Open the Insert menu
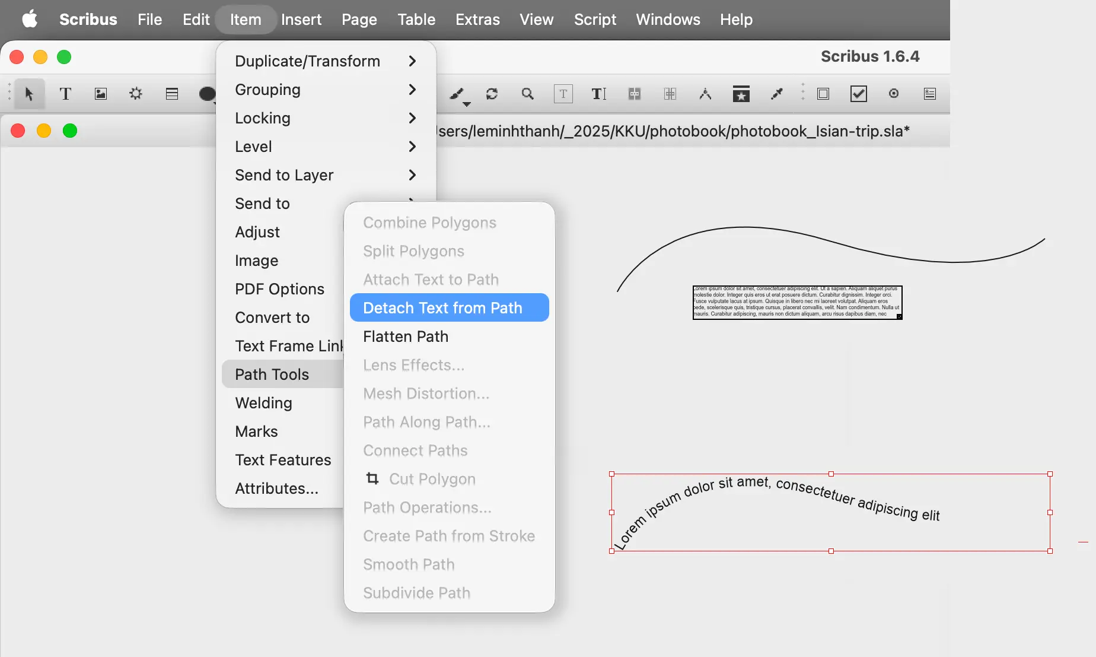1096x657 pixels. (x=301, y=20)
